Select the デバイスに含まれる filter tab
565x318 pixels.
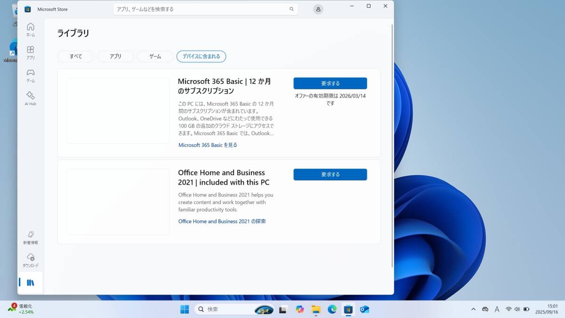point(202,57)
